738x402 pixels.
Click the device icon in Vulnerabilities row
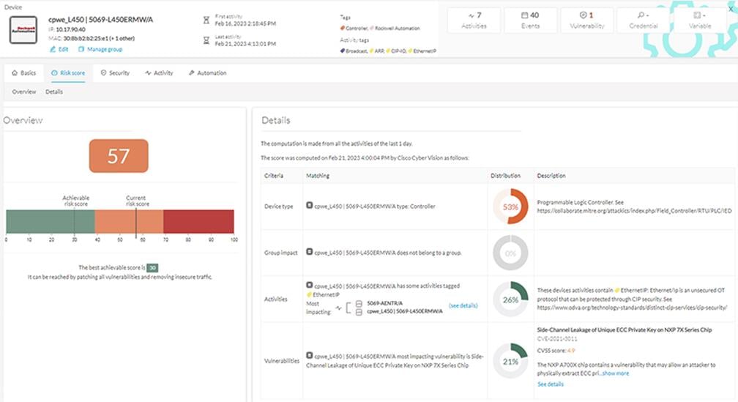(309, 355)
